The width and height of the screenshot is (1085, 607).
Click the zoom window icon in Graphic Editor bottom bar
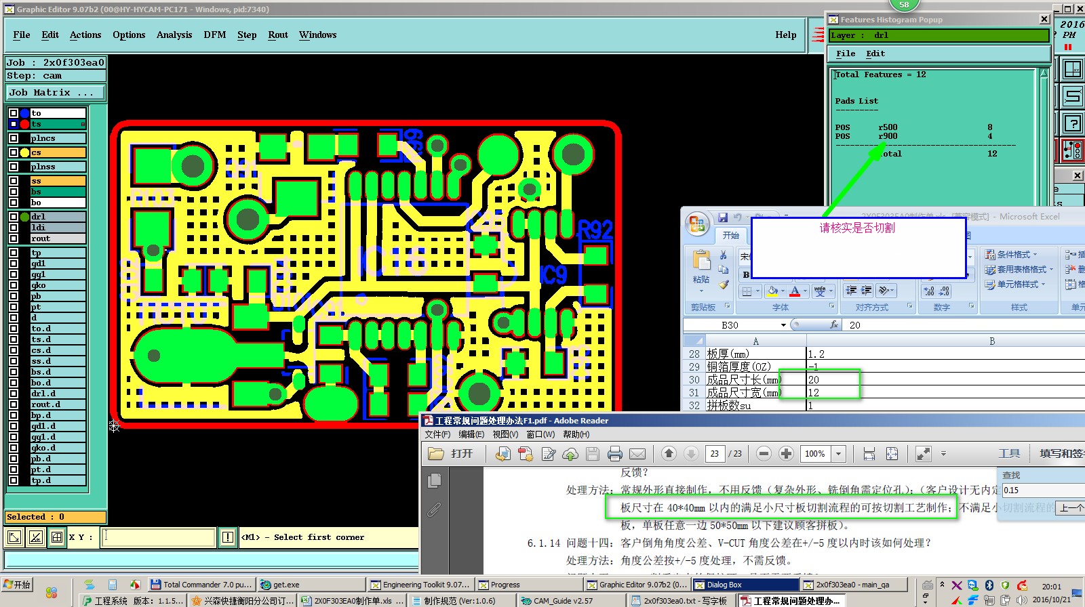click(14, 537)
